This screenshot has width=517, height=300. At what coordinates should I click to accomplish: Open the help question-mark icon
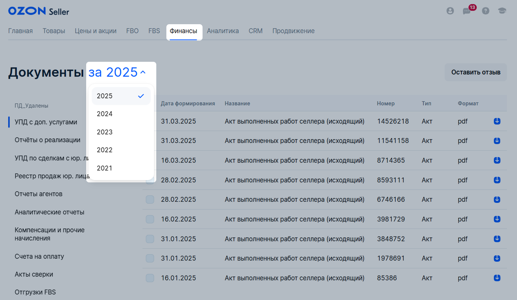click(x=485, y=11)
